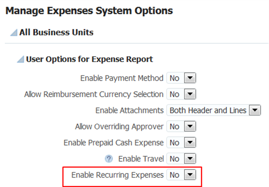Click the Enable Payment Method label
The height and width of the screenshot is (187, 269).
tap(122, 78)
